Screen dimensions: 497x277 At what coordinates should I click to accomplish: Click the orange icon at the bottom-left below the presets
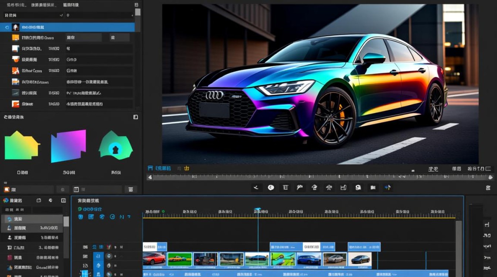click(x=7, y=189)
